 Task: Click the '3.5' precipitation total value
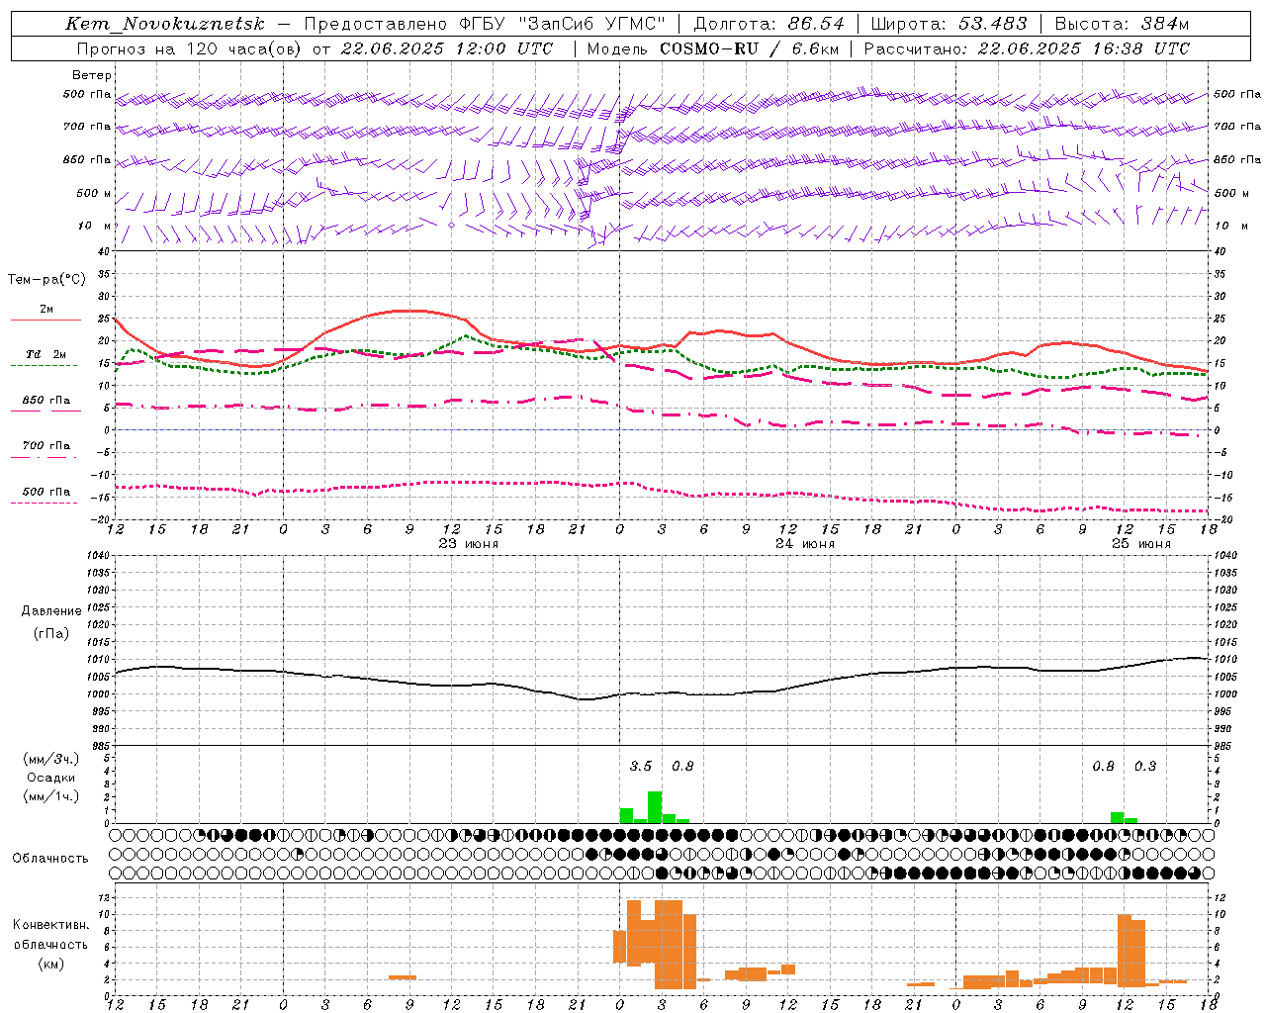pos(641,767)
